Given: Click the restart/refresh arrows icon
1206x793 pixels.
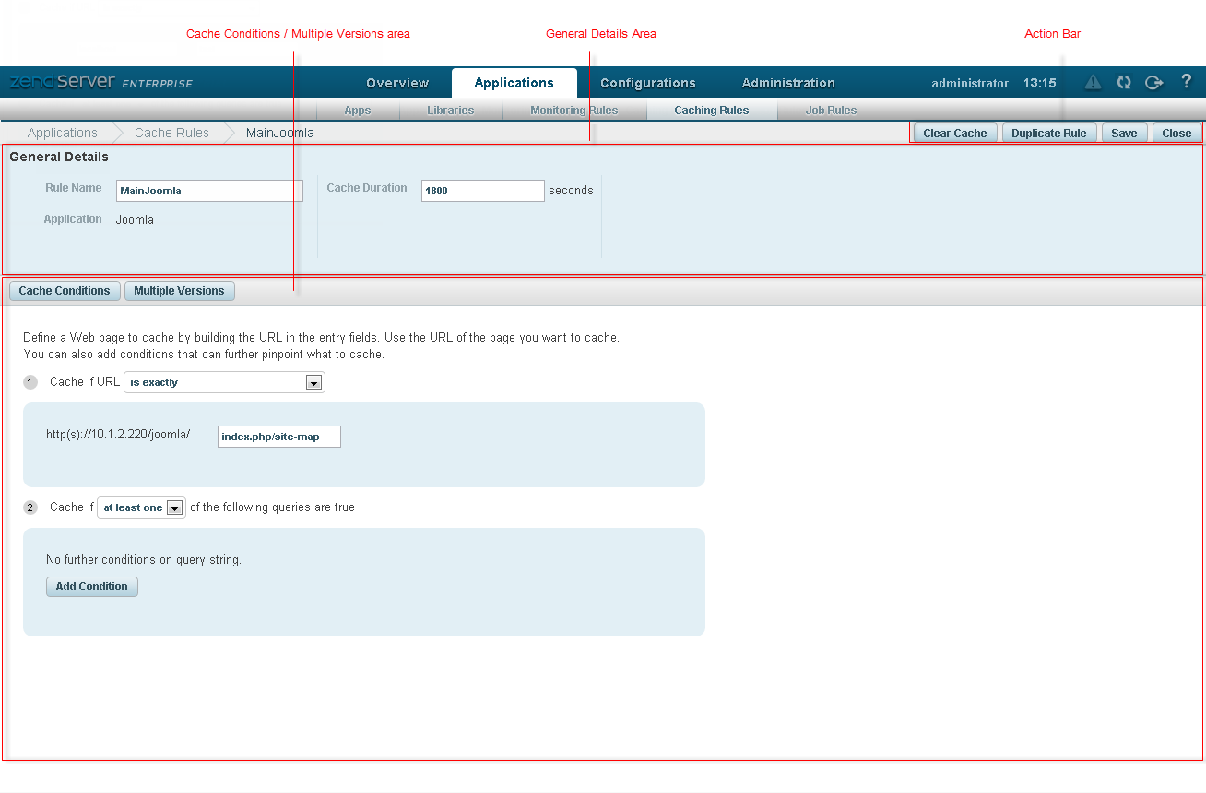Looking at the screenshot, I should coord(1123,83).
